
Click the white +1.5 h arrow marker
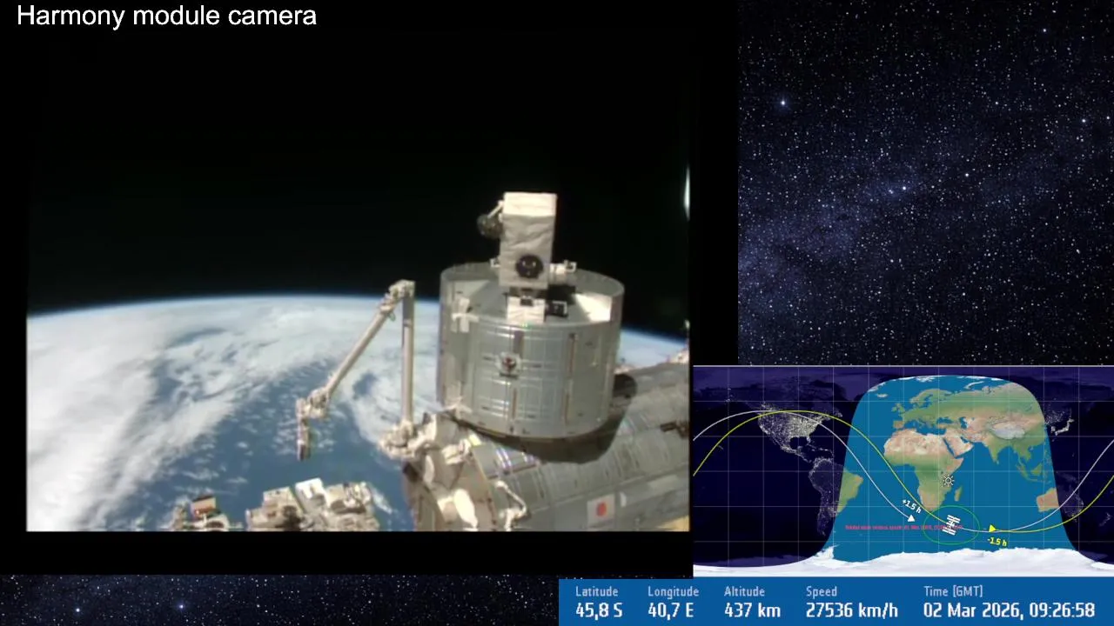pos(911,518)
